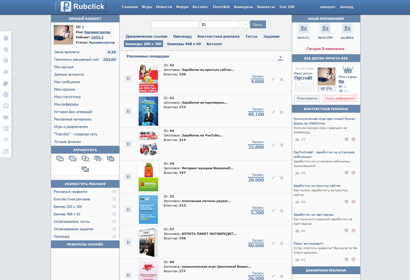Viewport: 410px width, 280px height.
Task: Switch to Динамические ссылки tab
Action: [x=146, y=36]
